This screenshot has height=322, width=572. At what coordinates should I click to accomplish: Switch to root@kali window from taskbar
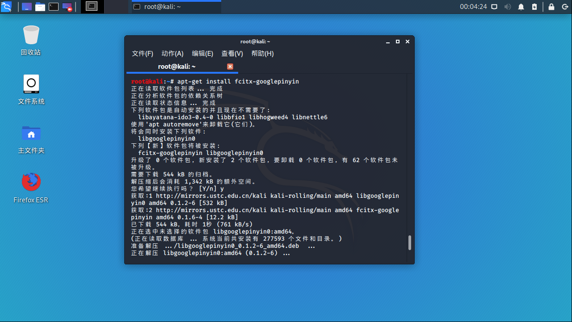tap(174, 7)
